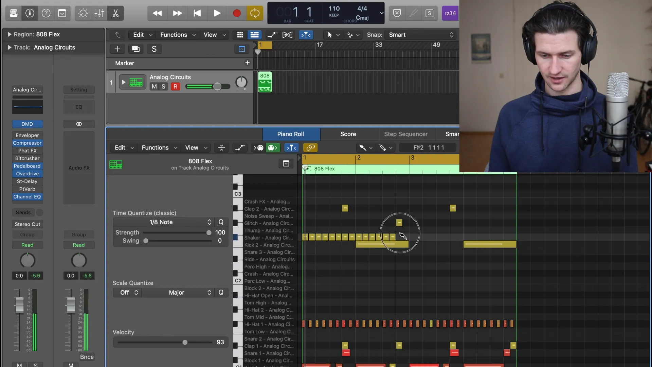
Task: Toggle MIDI Out green palette icon
Action: click(273, 147)
